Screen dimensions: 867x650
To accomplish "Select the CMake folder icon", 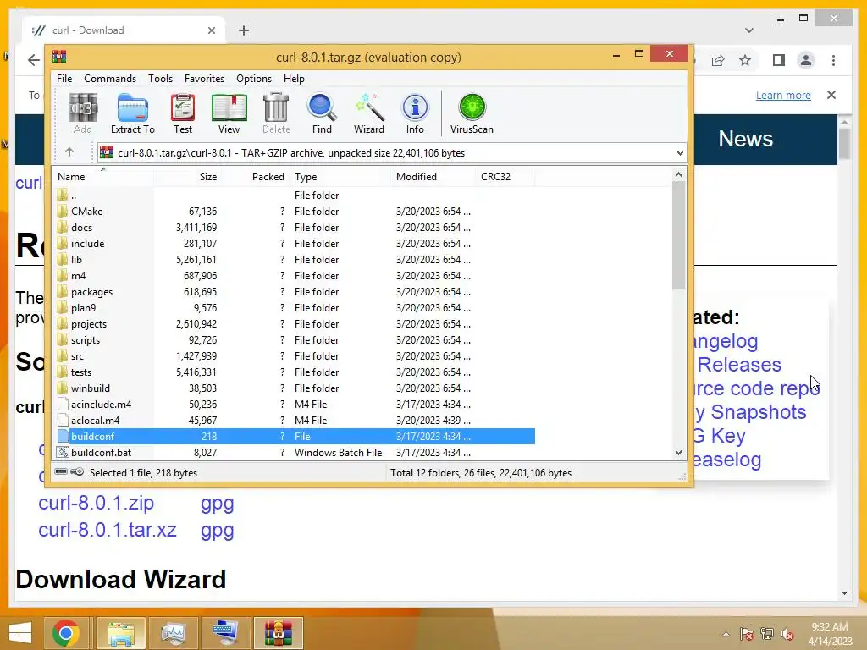I will [x=62, y=211].
